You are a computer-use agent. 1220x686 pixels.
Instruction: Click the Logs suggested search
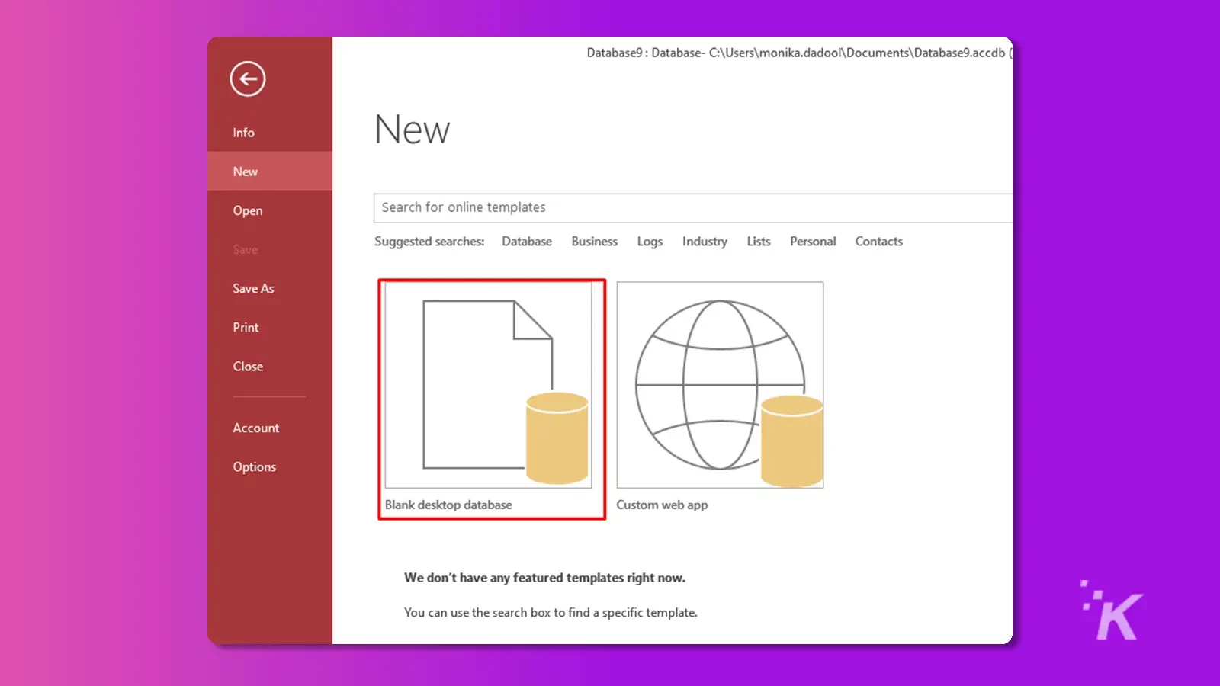point(650,242)
